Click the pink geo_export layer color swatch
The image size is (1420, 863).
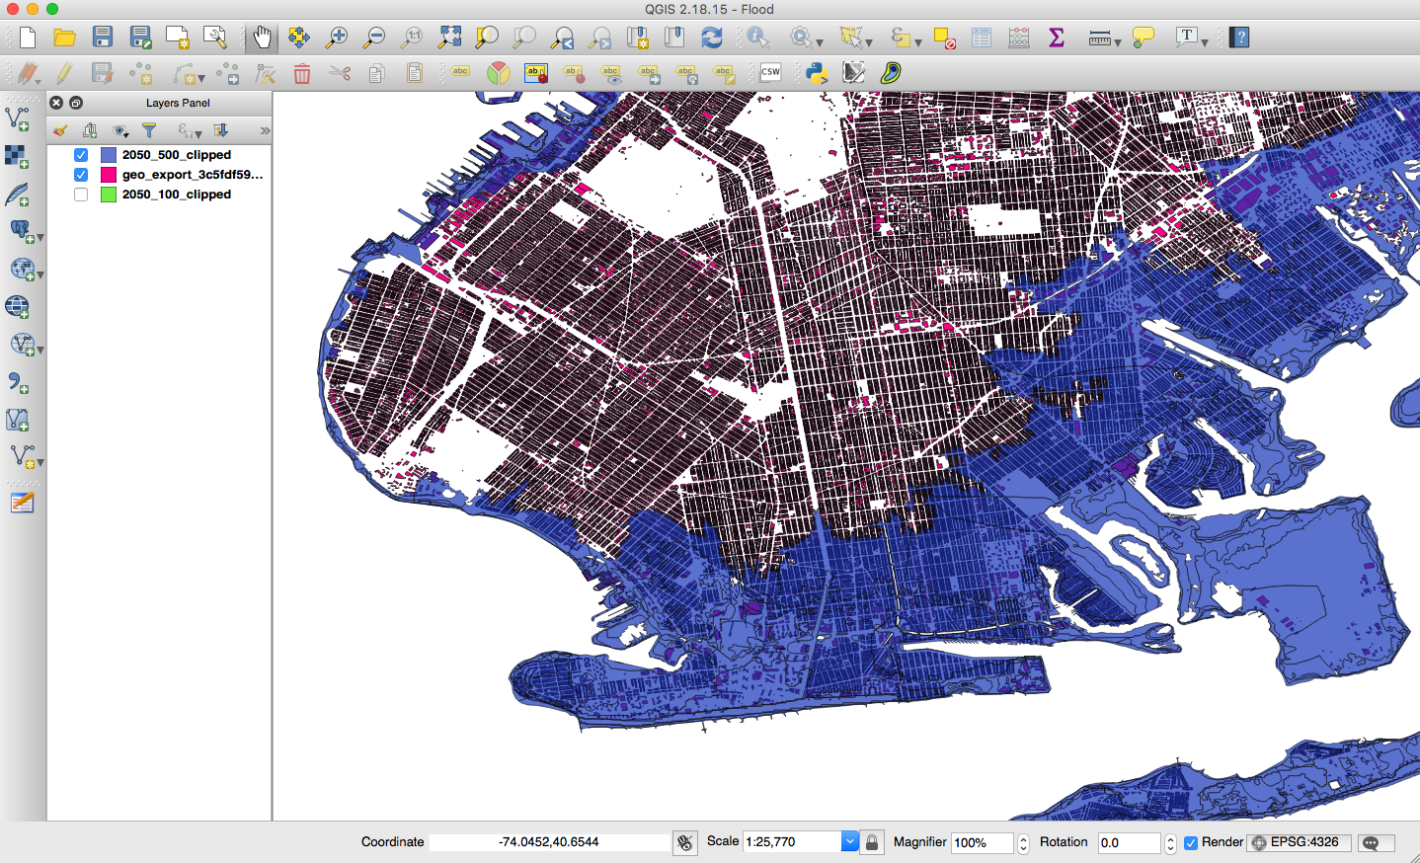(x=109, y=175)
